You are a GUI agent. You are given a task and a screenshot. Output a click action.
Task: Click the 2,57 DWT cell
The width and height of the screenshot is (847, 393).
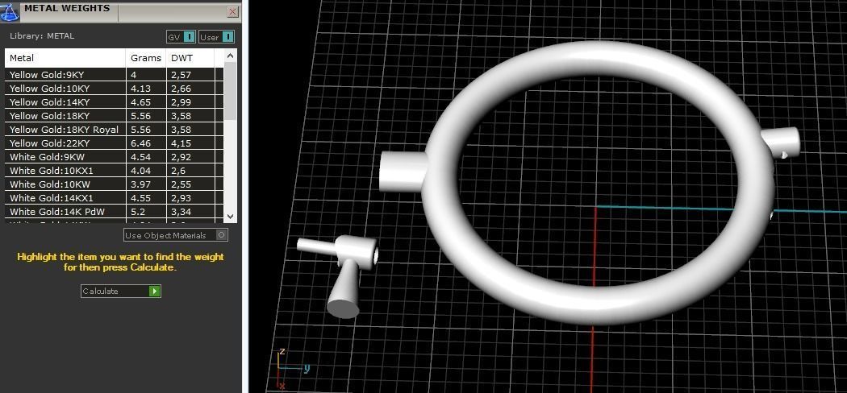click(190, 74)
